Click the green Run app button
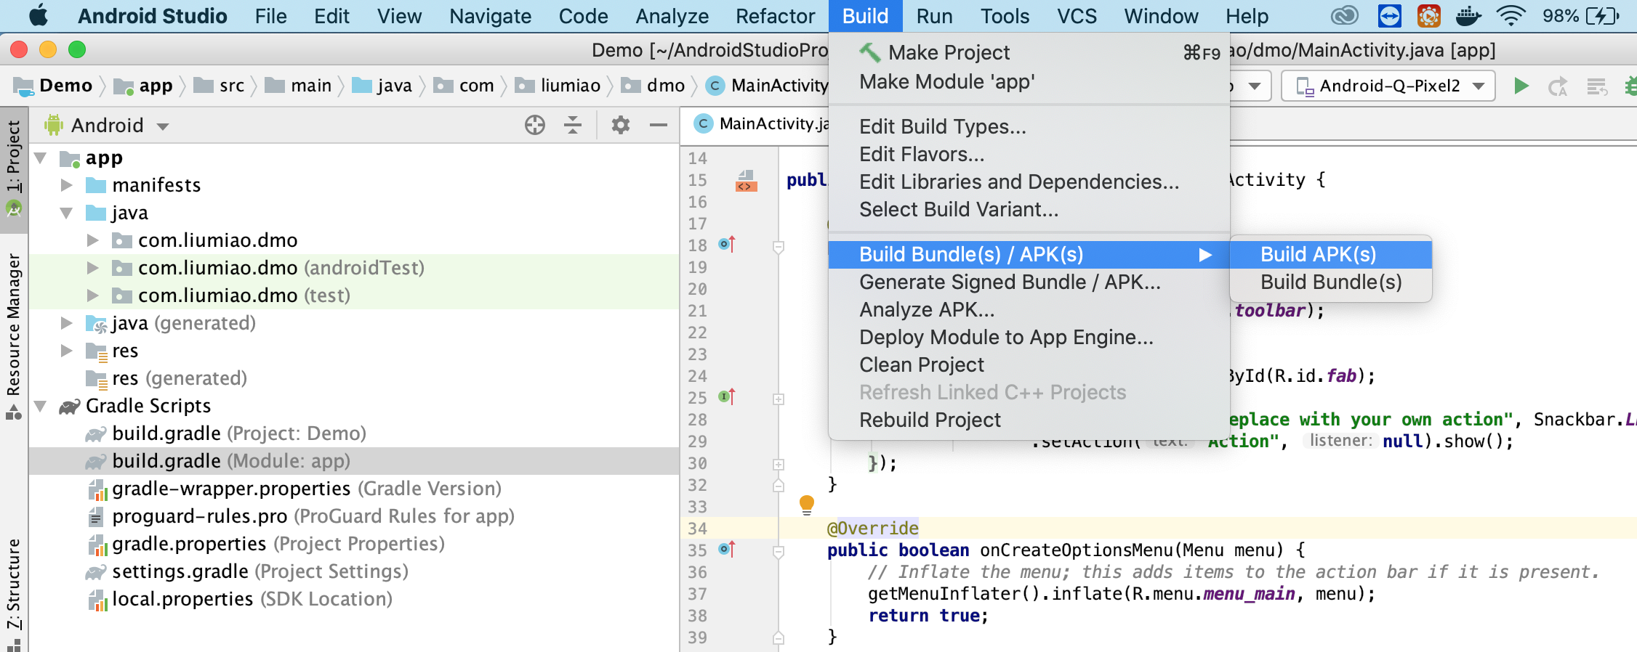This screenshot has width=1637, height=652. (1521, 86)
